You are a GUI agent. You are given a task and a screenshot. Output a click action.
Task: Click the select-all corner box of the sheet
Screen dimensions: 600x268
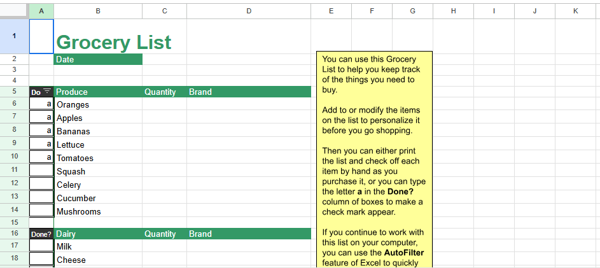point(14,11)
